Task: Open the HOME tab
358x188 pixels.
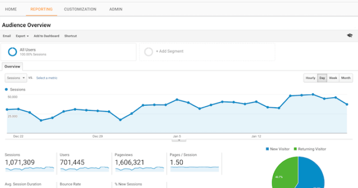Action: [x=11, y=9]
